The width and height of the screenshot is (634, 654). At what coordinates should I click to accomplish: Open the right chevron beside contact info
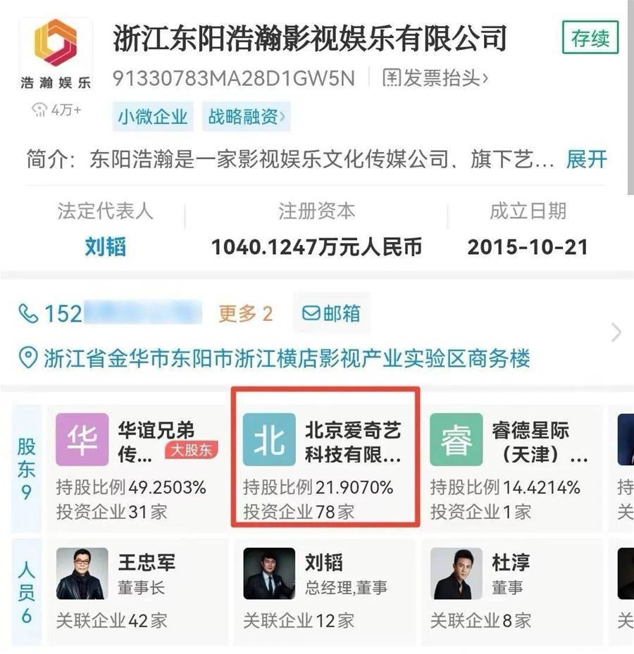(x=616, y=332)
